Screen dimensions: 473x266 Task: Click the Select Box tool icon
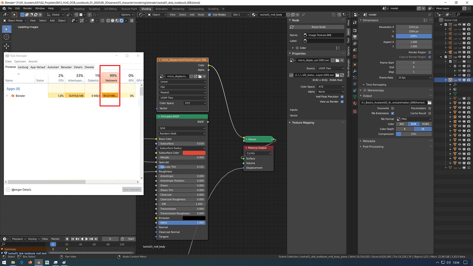[7, 29]
